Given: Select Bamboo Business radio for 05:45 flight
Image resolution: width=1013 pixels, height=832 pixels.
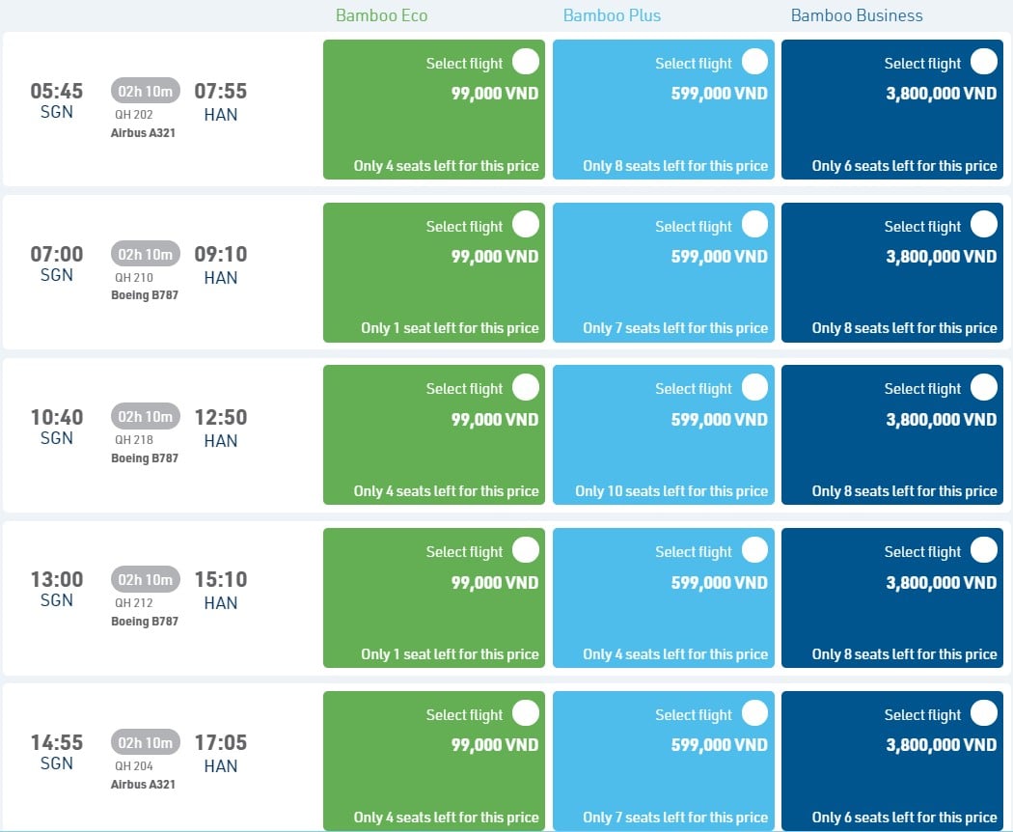Looking at the screenshot, I should pos(983,62).
